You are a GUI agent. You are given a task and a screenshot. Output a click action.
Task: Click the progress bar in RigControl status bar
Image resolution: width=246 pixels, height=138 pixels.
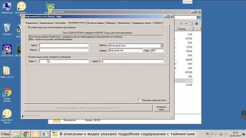pyautogui.click(x=32, y=117)
